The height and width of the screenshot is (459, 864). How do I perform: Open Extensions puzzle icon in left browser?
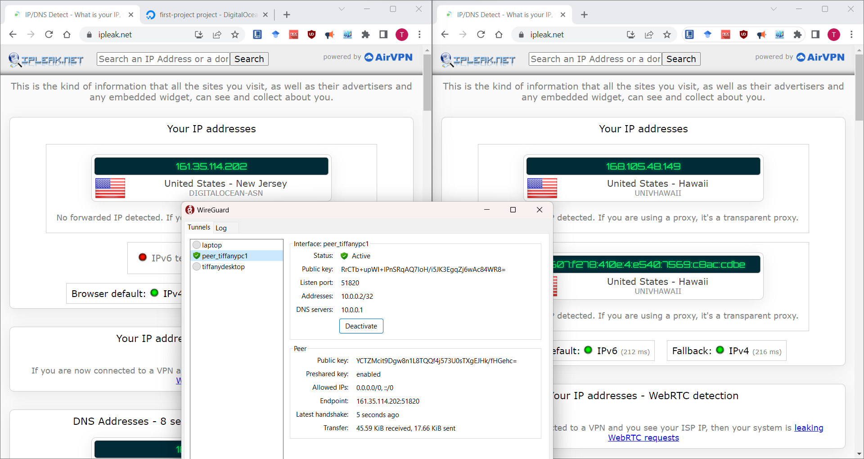365,35
